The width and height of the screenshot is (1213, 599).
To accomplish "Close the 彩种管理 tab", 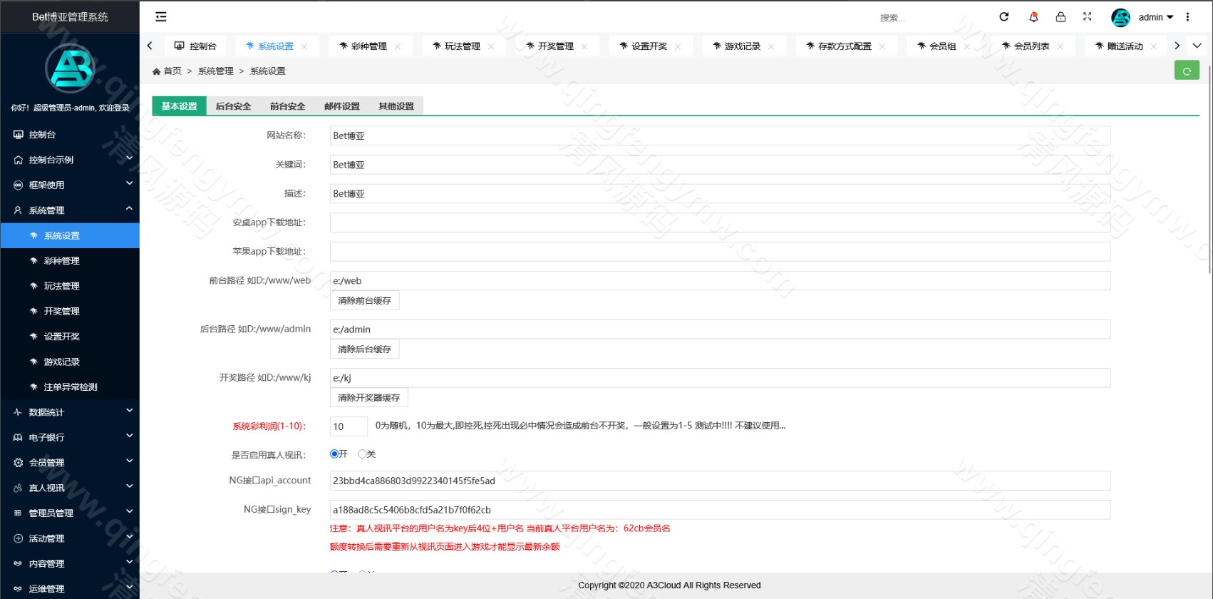I will click(398, 46).
